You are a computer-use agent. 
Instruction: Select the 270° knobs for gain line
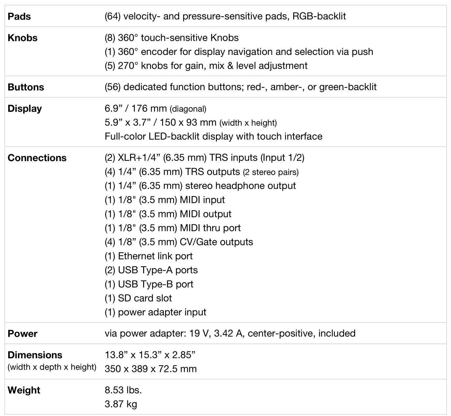click(x=206, y=66)
